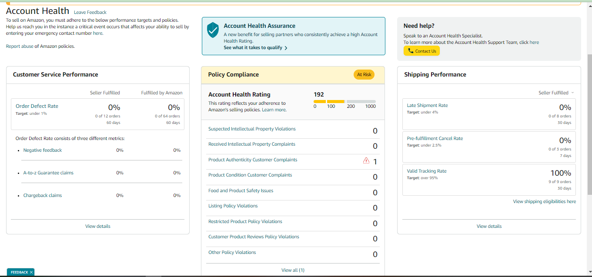
Task: Open Learn more about Account Health Rating
Action: tap(274, 110)
